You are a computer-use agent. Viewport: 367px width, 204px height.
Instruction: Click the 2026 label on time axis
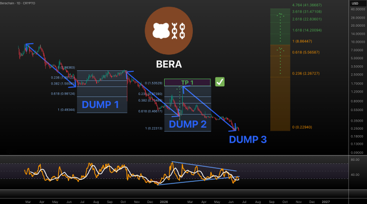[164, 202]
